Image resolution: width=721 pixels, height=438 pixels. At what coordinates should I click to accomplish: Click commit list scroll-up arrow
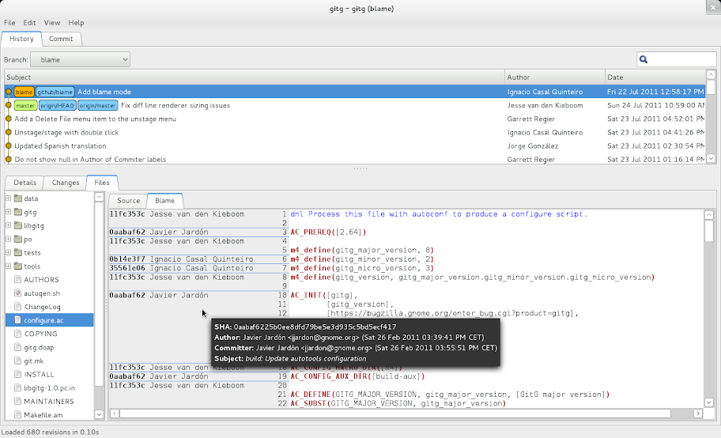711,74
